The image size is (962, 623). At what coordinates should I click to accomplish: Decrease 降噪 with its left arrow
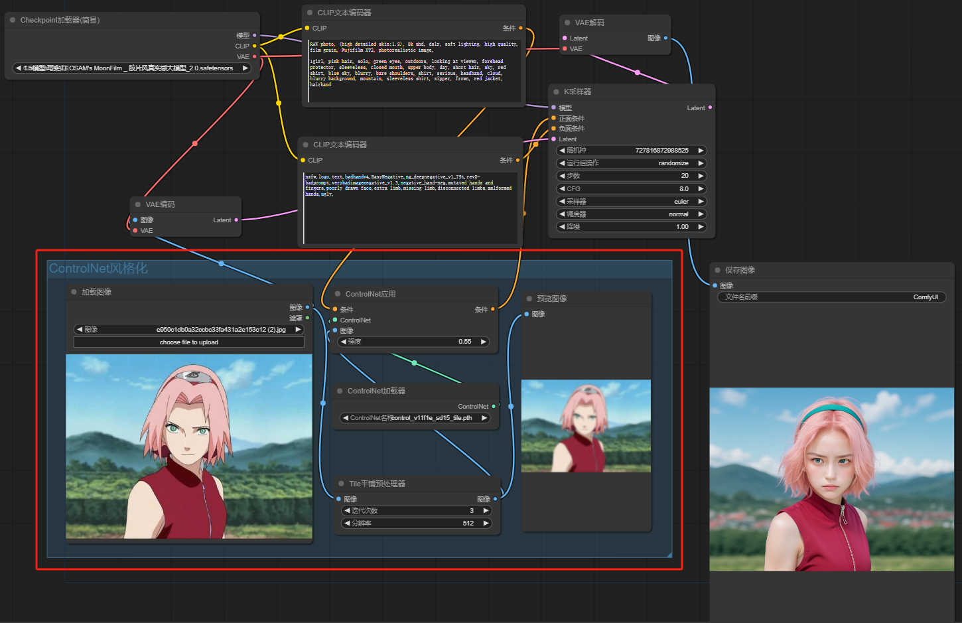pos(562,227)
